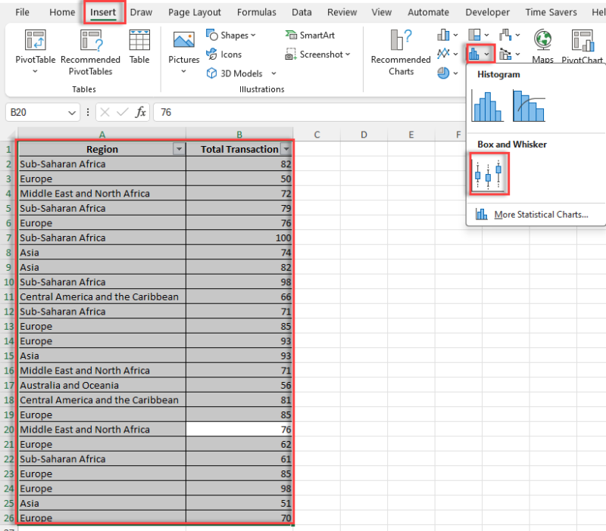Click the Insert Function fx icon
Image resolution: width=606 pixels, height=531 pixels.
point(141,112)
